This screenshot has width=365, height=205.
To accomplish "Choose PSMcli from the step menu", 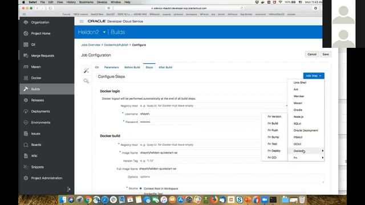I will (306, 137).
